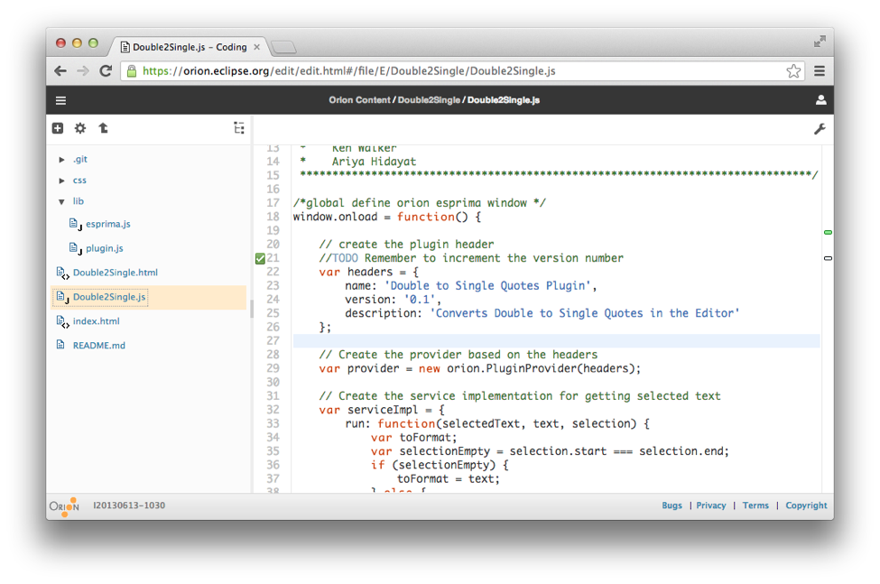Go up to parent folder arrow
Viewport: 880px width, 584px height.
(103, 128)
